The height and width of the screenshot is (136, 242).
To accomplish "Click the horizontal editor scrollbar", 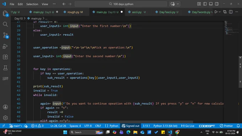I will click(x=110, y=122).
